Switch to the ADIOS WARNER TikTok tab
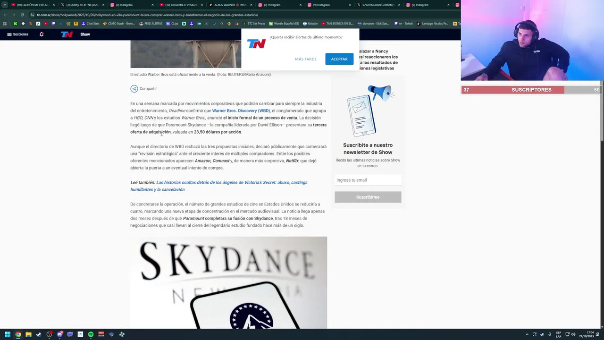 [230, 5]
